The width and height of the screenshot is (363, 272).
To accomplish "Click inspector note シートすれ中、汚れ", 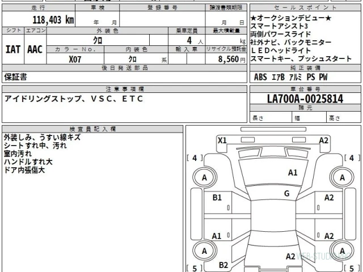I will [35, 146].
